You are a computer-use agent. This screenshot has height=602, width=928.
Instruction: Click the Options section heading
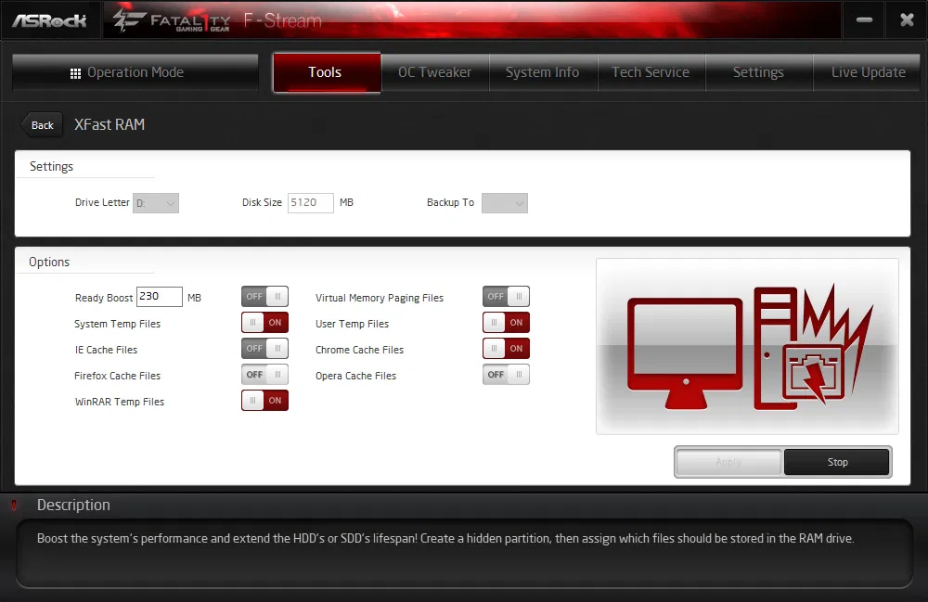pyautogui.click(x=49, y=262)
